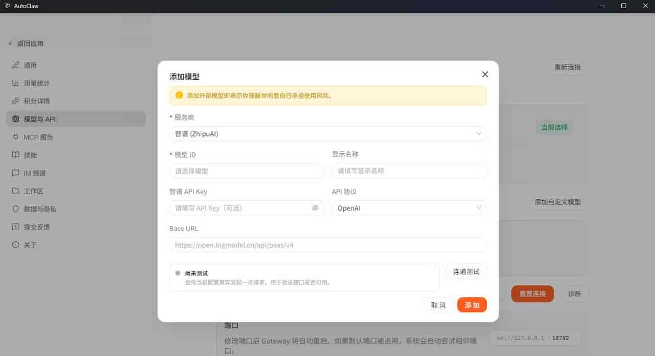
Task: Click the 添加自定义模型 button
Action: click(x=558, y=202)
